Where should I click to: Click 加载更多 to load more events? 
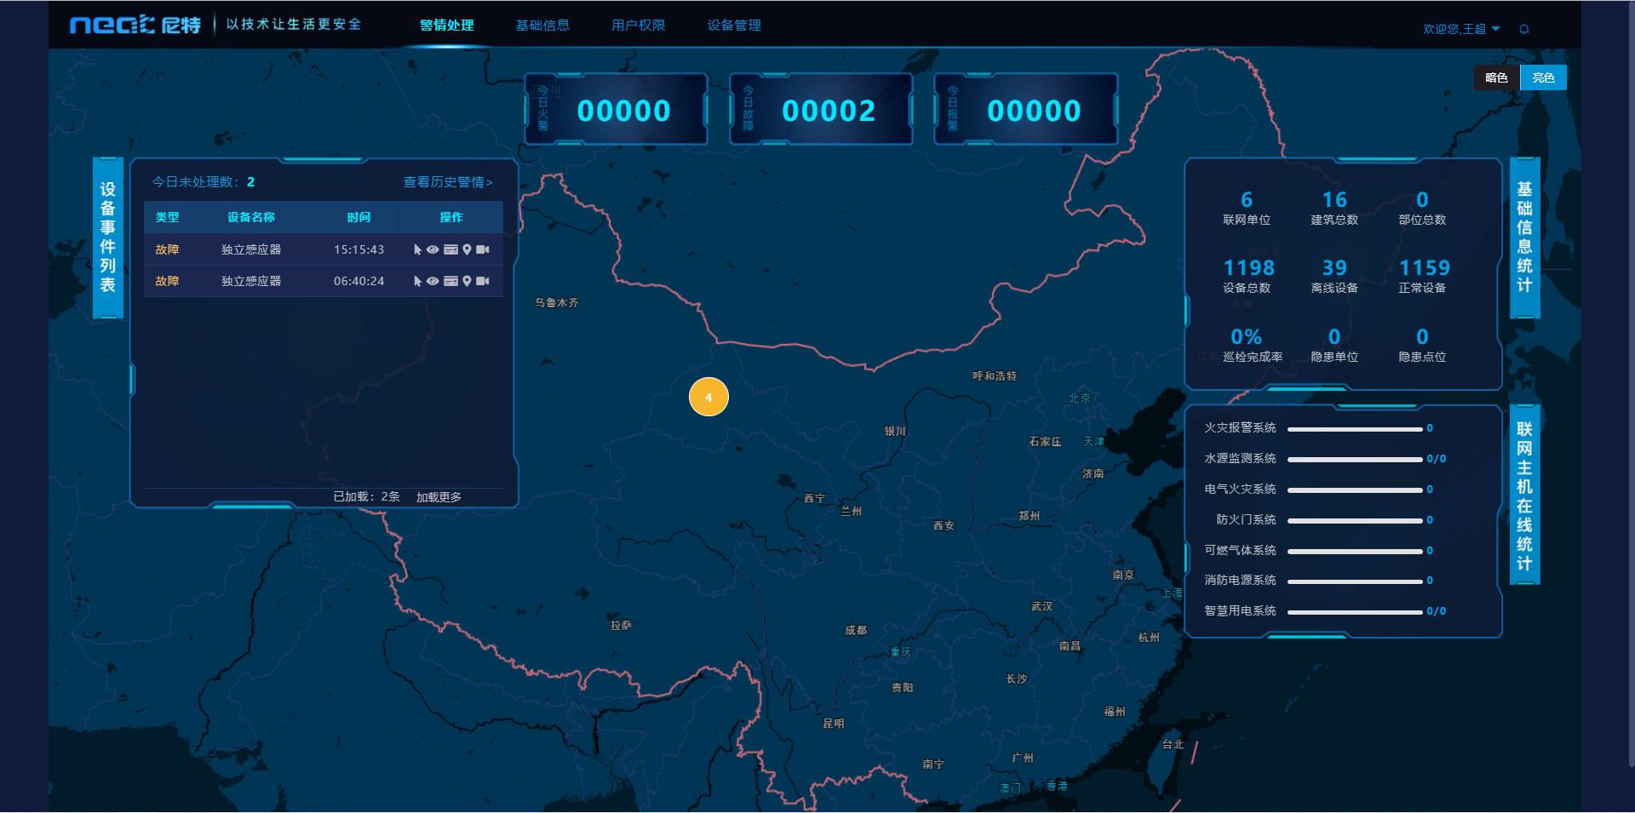[x=439, y=497]
